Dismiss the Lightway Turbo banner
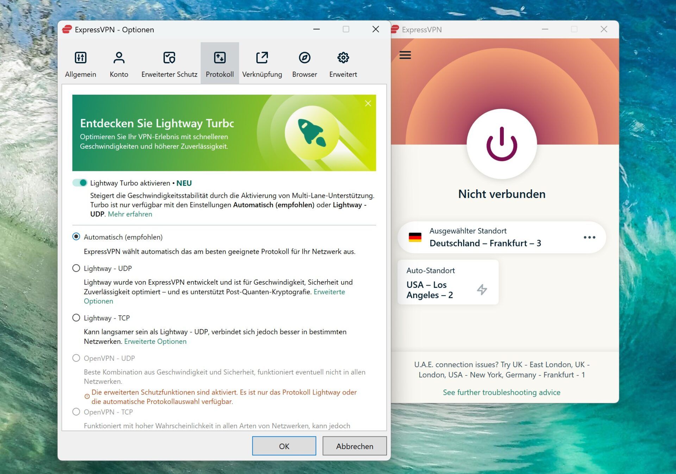Image resolution: width=676 pixels, height=474 pixels. [x=368, y=103]
